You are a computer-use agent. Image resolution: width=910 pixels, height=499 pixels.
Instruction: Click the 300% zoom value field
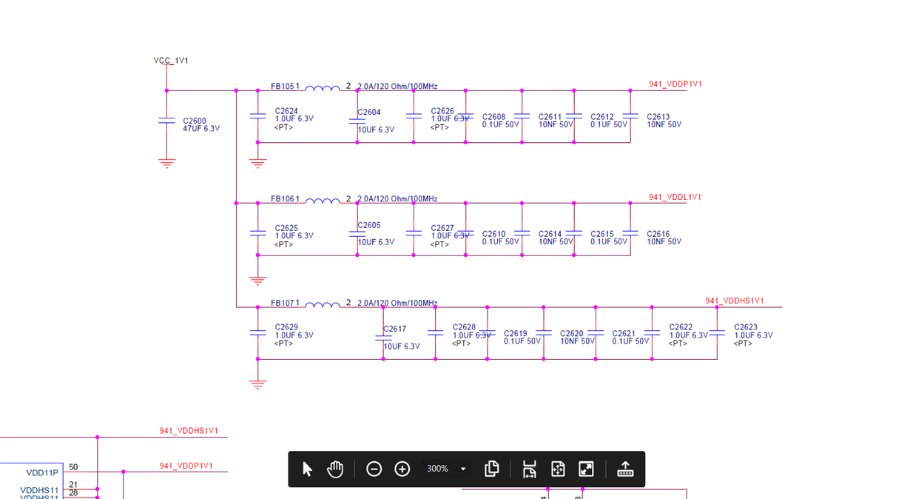point(437,469)
